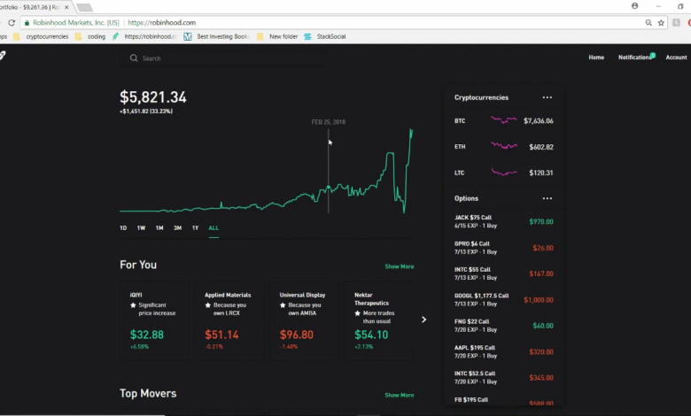Open the New folder bookmark
This screenshot has width=691, height=416.
coord(277,36)
